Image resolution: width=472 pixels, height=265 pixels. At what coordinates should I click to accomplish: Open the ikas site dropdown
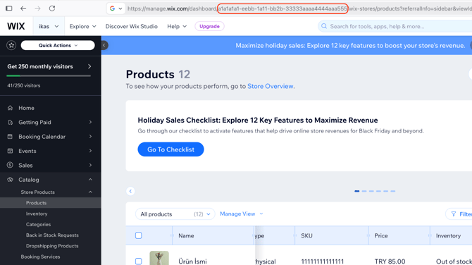click(x=49, y=26)
